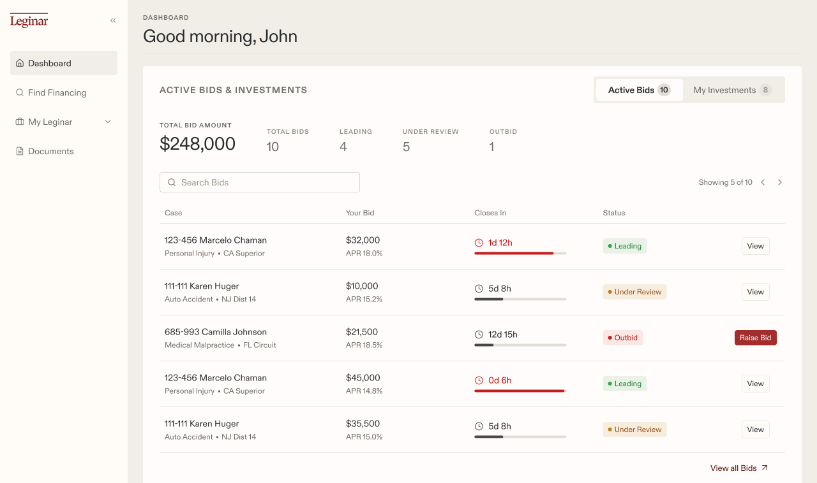Viewport: 817px width, 483px height.
Task: Open Dashboard in the sidebar
Action: click(64, 63)
